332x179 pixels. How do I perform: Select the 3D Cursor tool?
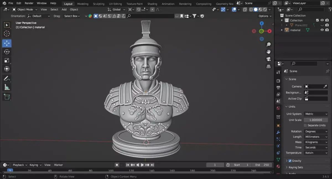7,34
